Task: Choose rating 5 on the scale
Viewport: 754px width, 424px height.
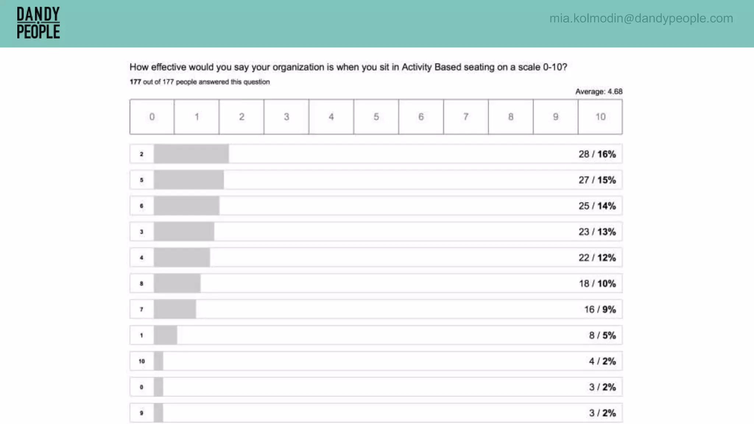Action: pyautogui.click(x=376, y=117)
